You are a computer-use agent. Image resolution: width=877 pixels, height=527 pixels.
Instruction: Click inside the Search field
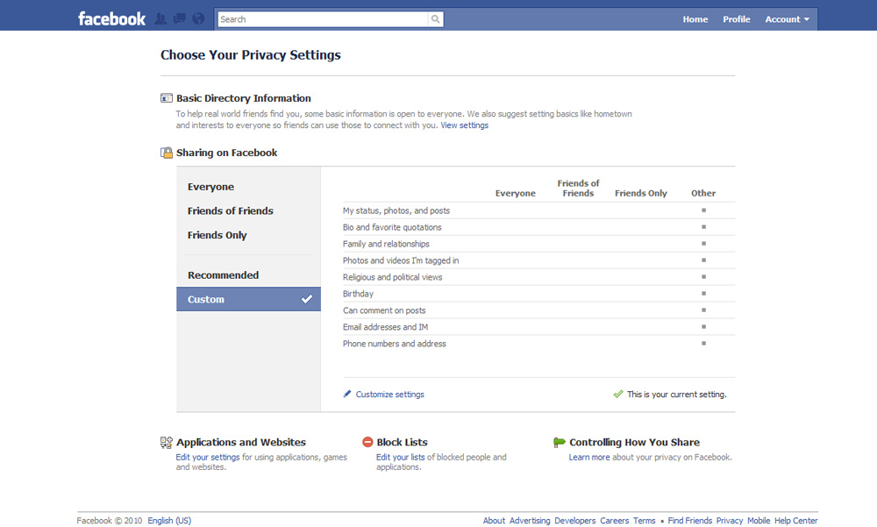[x=323, y=19]
